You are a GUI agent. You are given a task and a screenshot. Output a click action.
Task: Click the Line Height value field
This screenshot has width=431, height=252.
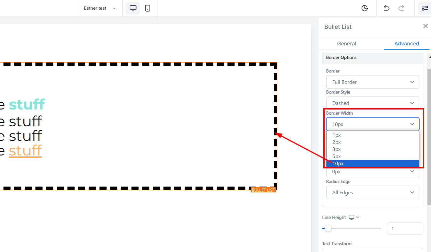(404, 228)
